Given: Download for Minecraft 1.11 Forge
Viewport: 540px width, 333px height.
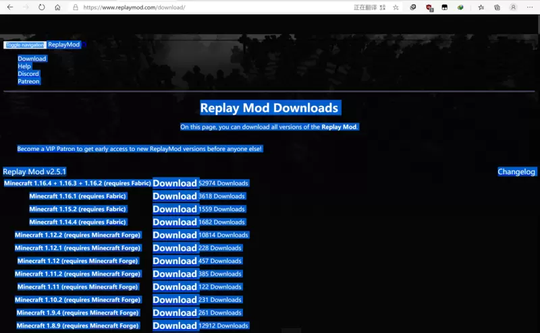Looking at the screenshot, I should pyautogui.click(x=175, y=287).
